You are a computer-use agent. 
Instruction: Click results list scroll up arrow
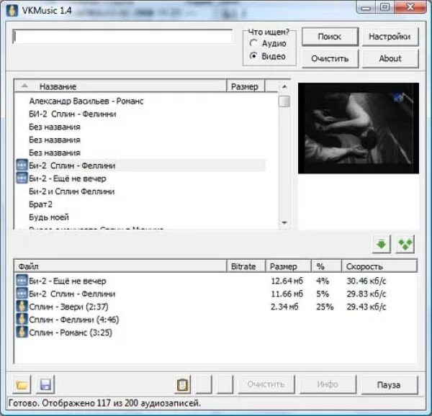tap(284, 87)
